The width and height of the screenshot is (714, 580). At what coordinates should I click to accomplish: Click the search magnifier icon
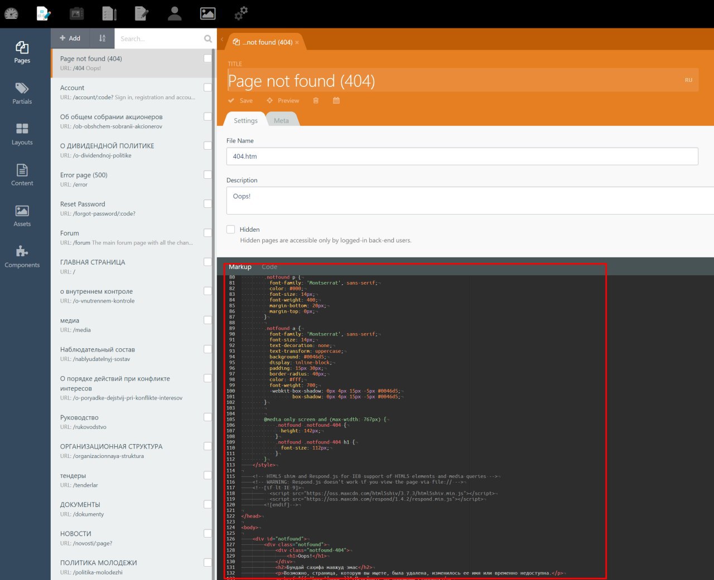(x=208, y=38)
